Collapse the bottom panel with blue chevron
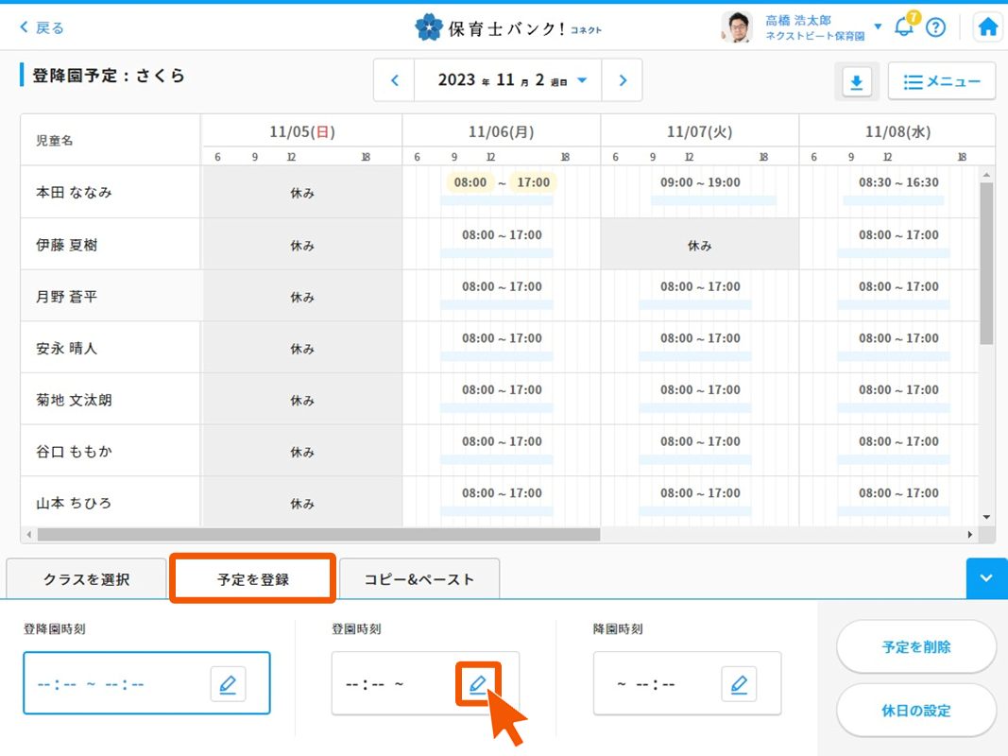 pyautogui.click(x=986, y=578)
